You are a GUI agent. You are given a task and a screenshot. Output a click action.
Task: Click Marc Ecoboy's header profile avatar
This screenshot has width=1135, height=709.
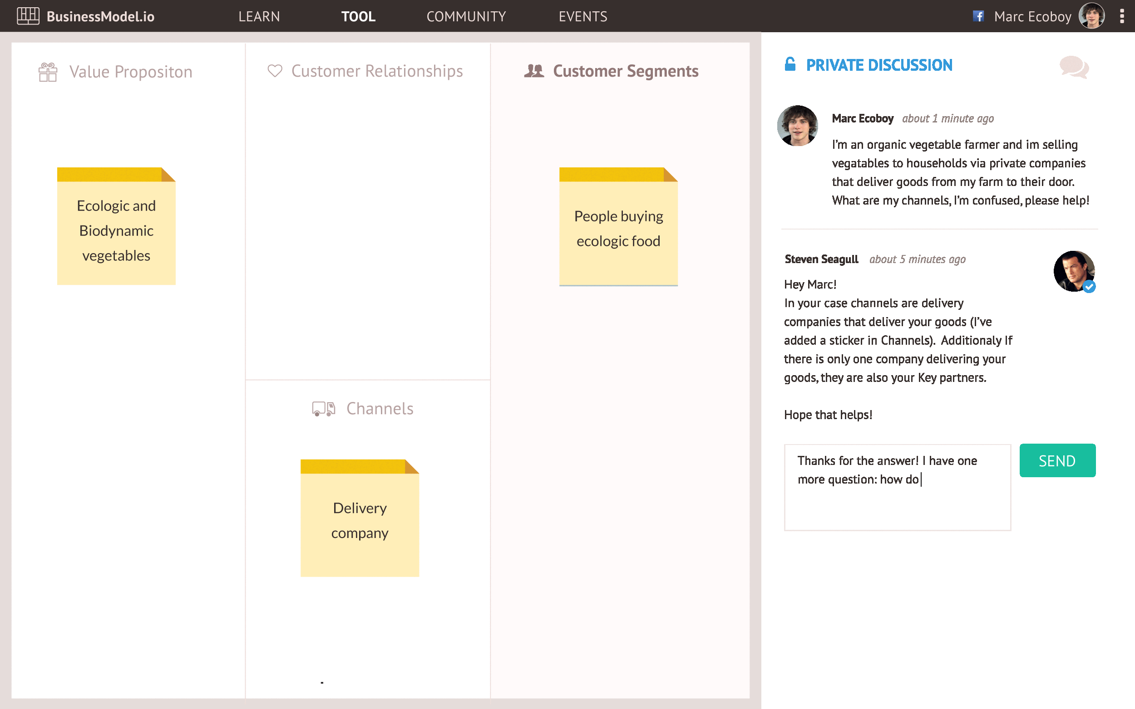[1092, 16]
